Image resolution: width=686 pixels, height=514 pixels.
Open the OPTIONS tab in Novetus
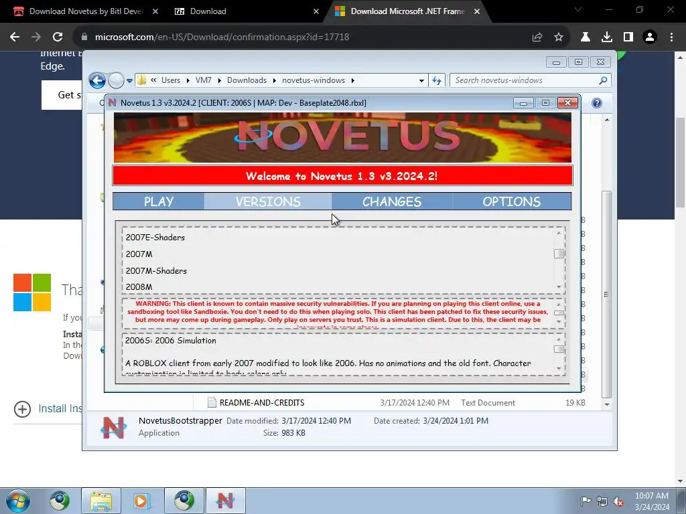[x=511, y=201]
